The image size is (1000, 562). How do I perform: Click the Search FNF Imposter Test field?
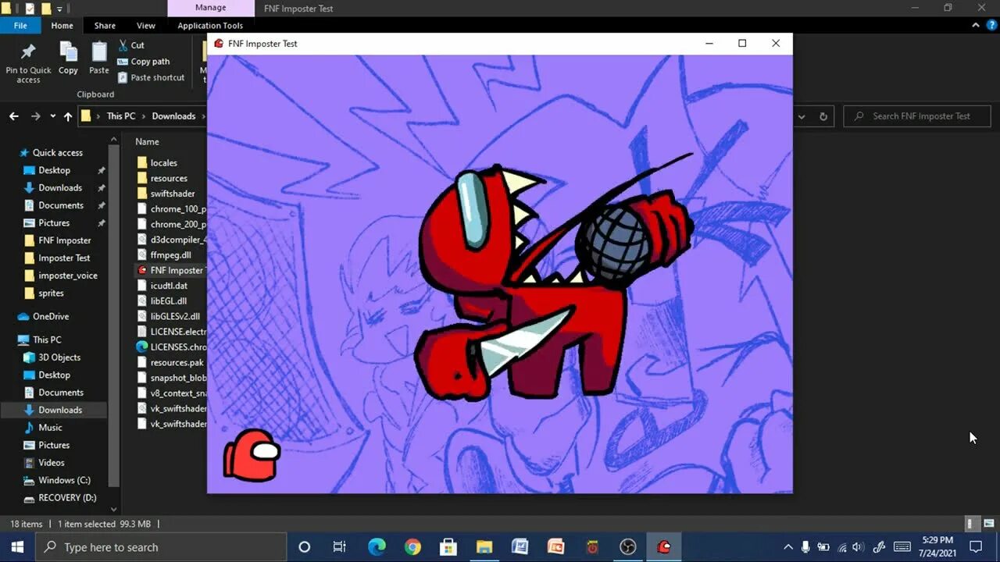point(917,116)
